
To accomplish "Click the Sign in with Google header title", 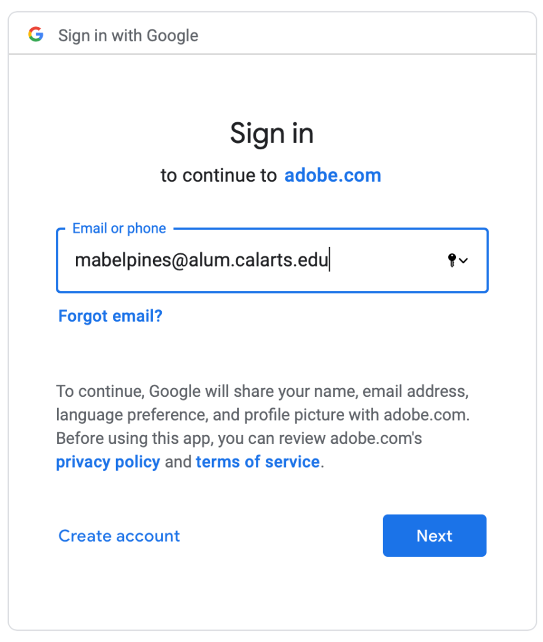I will coord(128,36).
